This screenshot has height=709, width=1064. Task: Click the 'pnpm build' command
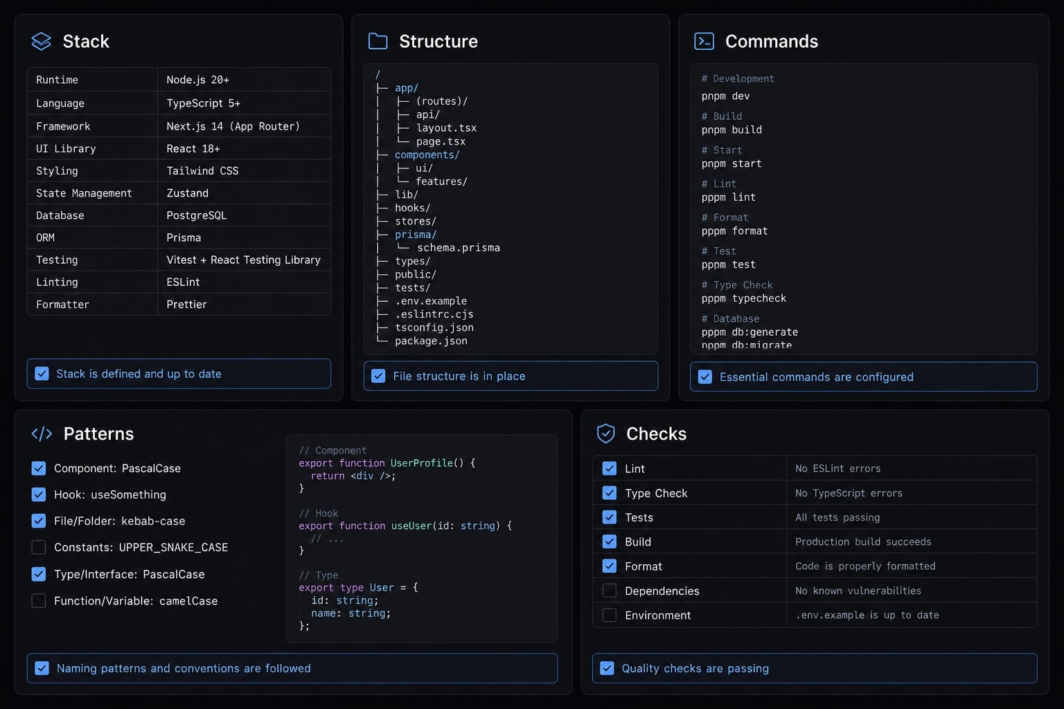[731, 129]
